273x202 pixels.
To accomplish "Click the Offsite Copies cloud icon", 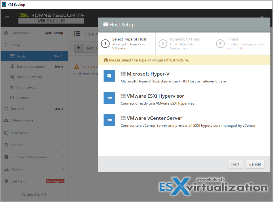I will pyautogui.click(x=6, y=121).
